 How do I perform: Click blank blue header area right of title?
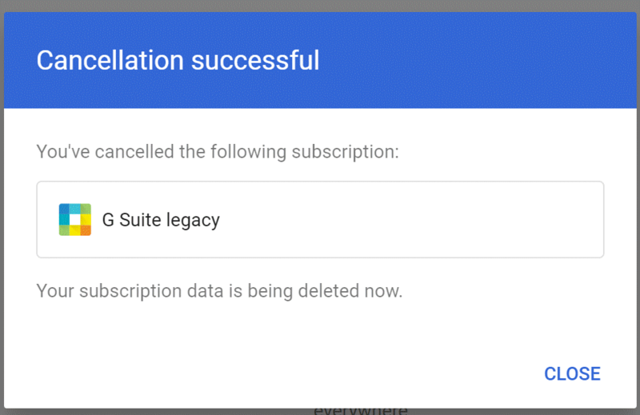point(480,61)
